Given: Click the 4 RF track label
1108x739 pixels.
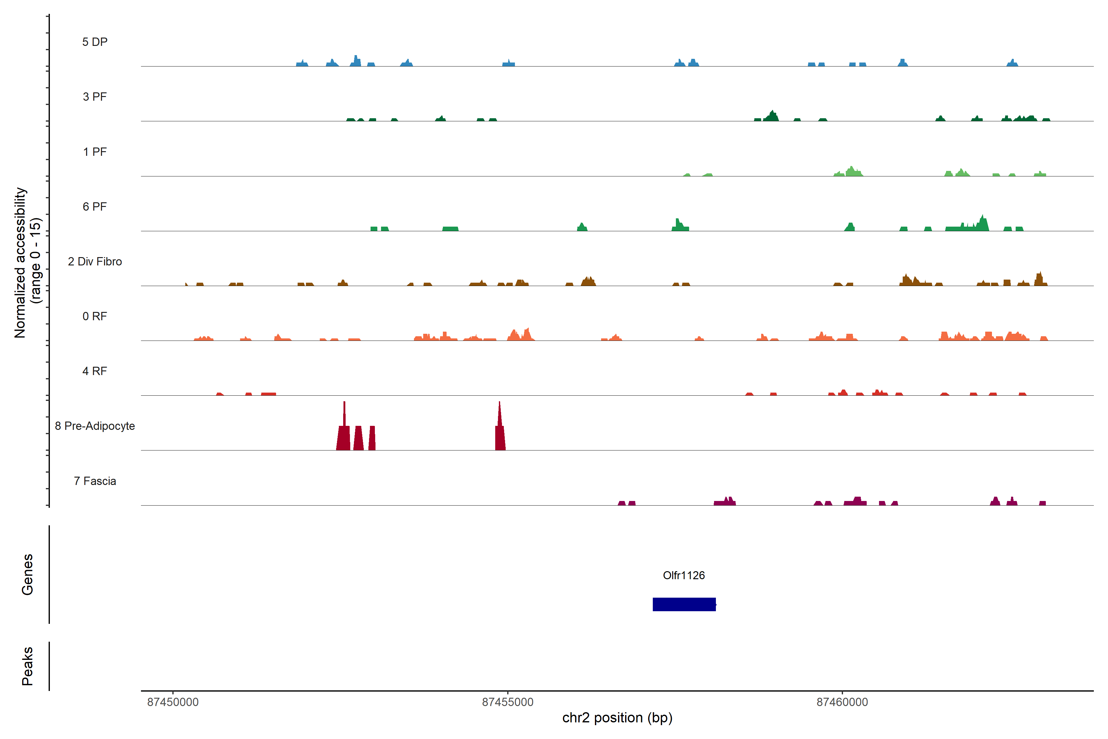Looking at the screenshot, I should pyautogui.click(x=95, y=371).
